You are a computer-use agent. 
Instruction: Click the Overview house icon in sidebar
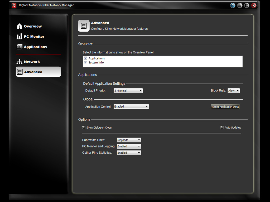point(20,26)
